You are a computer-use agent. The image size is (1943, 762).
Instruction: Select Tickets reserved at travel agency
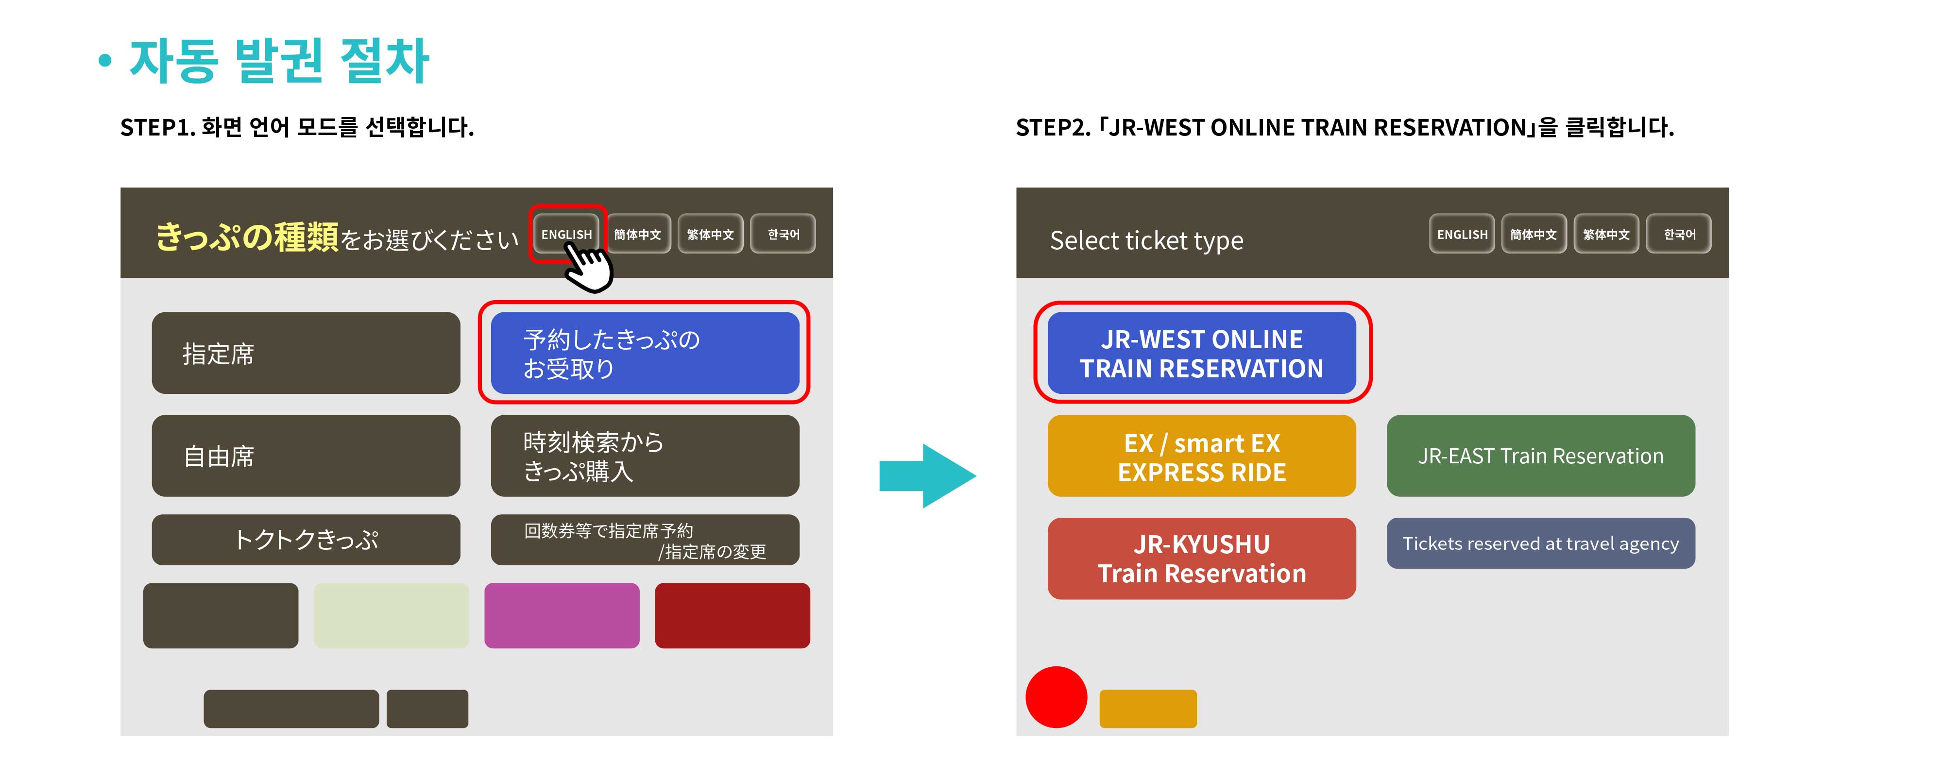pyautogui.click(x=1540, y=543)
